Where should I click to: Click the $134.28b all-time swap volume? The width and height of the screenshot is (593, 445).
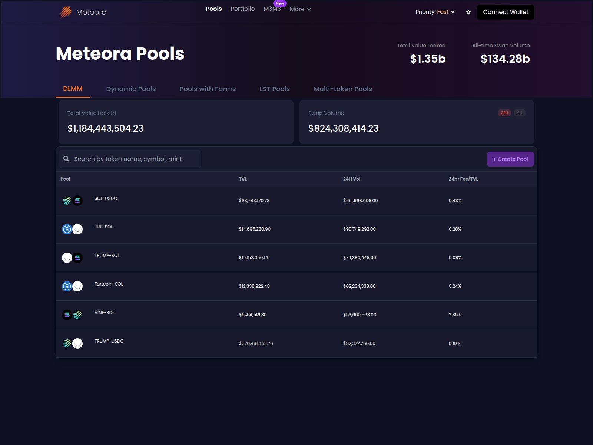(x=505, y=59)
